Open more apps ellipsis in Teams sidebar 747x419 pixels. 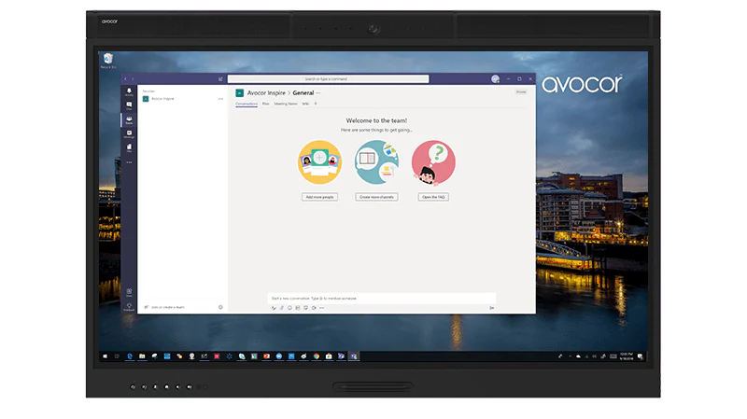point(129,162)
